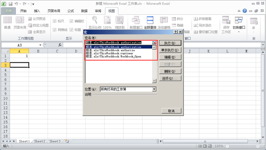Open the 文件 file tab
This screenshot has width=266, height=150.
[8, 11]
